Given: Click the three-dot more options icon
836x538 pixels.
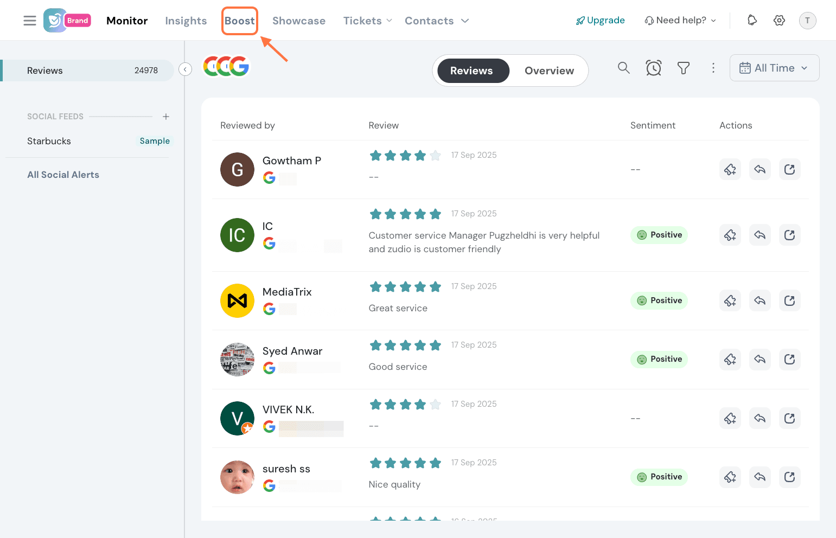Looking at the screenshot, I should [x=713, y=68].
